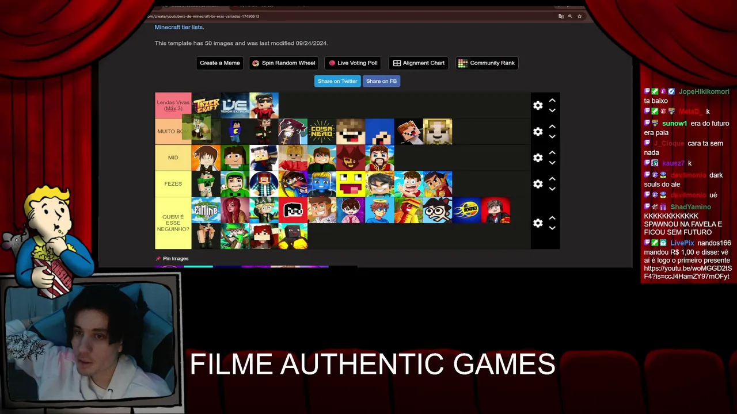Open the youtu.be link in chat
The height and width of the screenshot is (414, 737).
point(688,272)
